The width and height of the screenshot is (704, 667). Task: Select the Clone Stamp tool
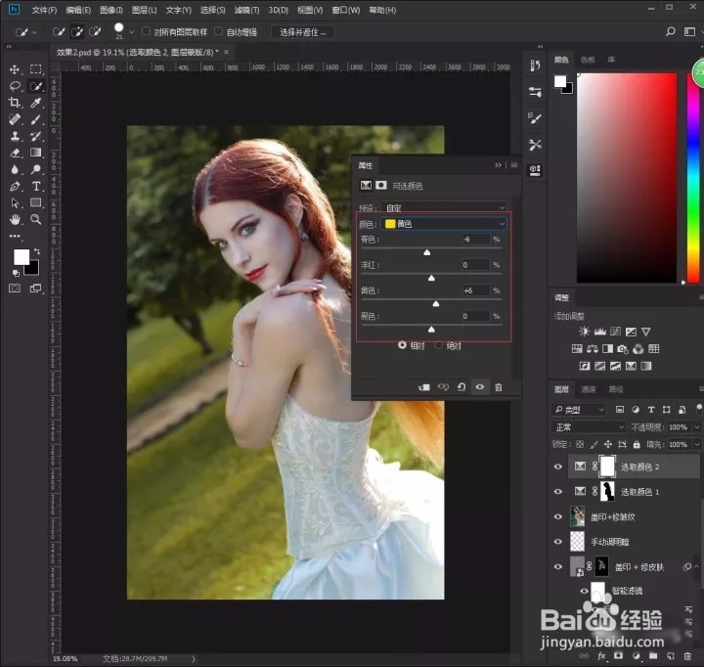tap(15, 136)
